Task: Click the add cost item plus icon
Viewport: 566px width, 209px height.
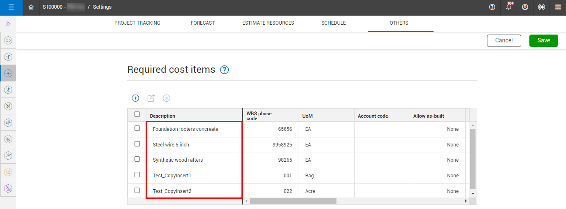Action: pos(135,98)
